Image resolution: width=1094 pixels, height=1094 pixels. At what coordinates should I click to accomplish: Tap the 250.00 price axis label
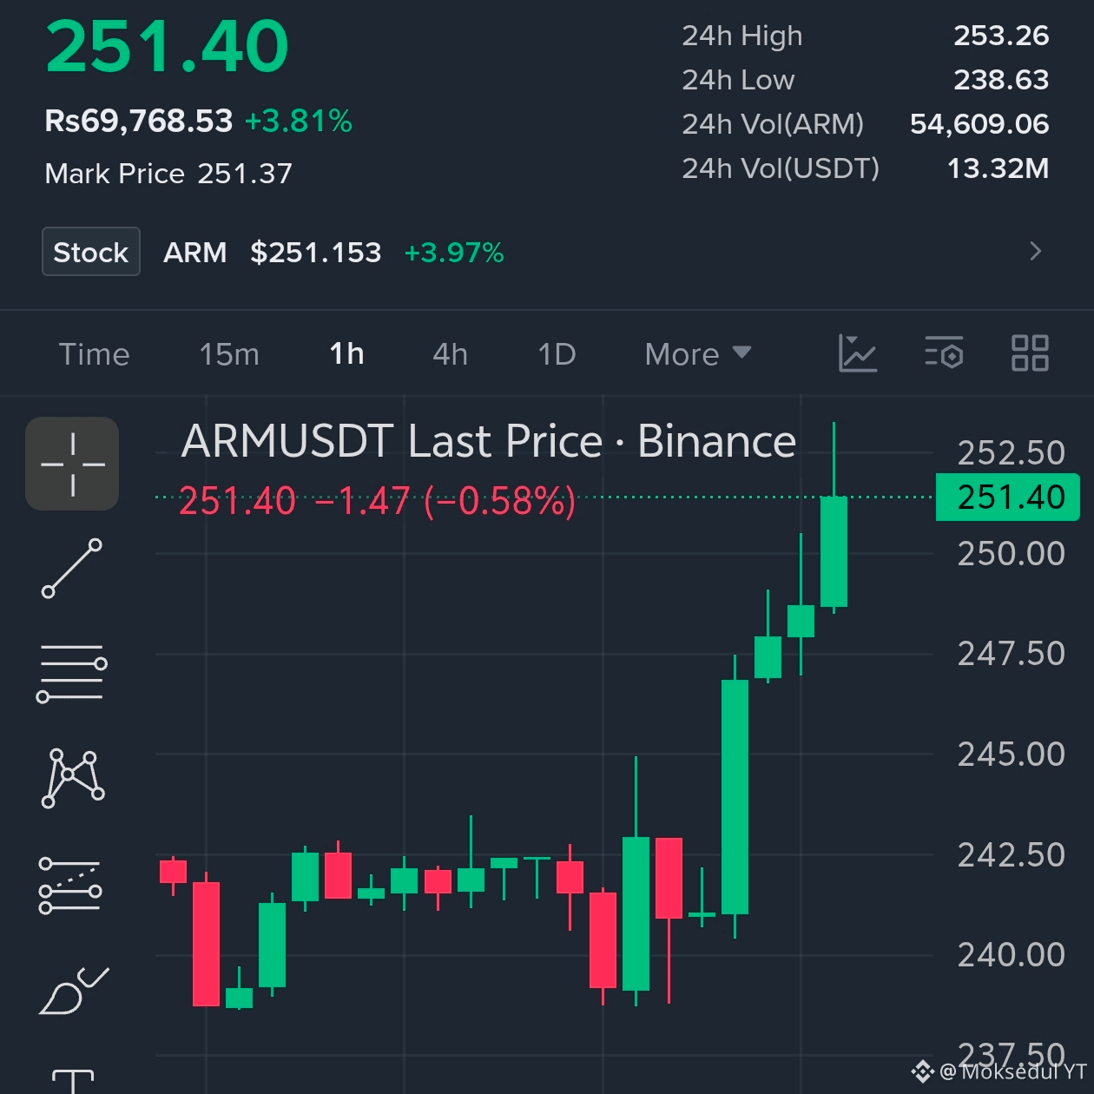pyautogui.click(x=1011, y=553)
